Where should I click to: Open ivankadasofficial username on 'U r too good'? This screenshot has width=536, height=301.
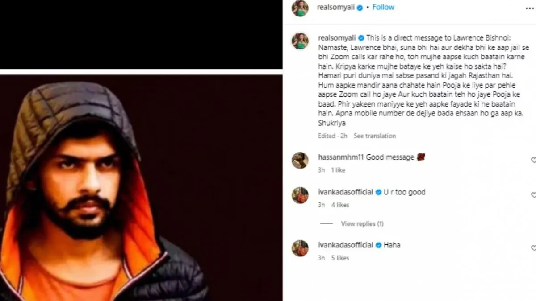345,192
